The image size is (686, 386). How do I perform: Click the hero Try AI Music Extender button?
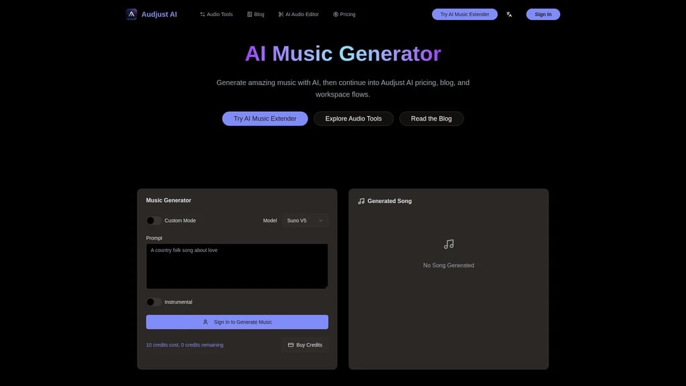[265, 119]
